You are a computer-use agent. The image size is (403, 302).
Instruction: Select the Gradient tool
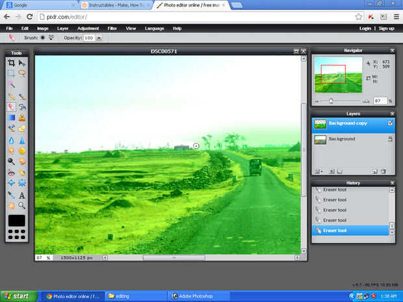pos(11,118)
